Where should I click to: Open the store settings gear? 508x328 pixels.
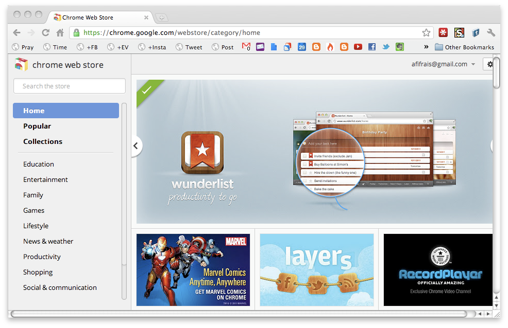489,64
